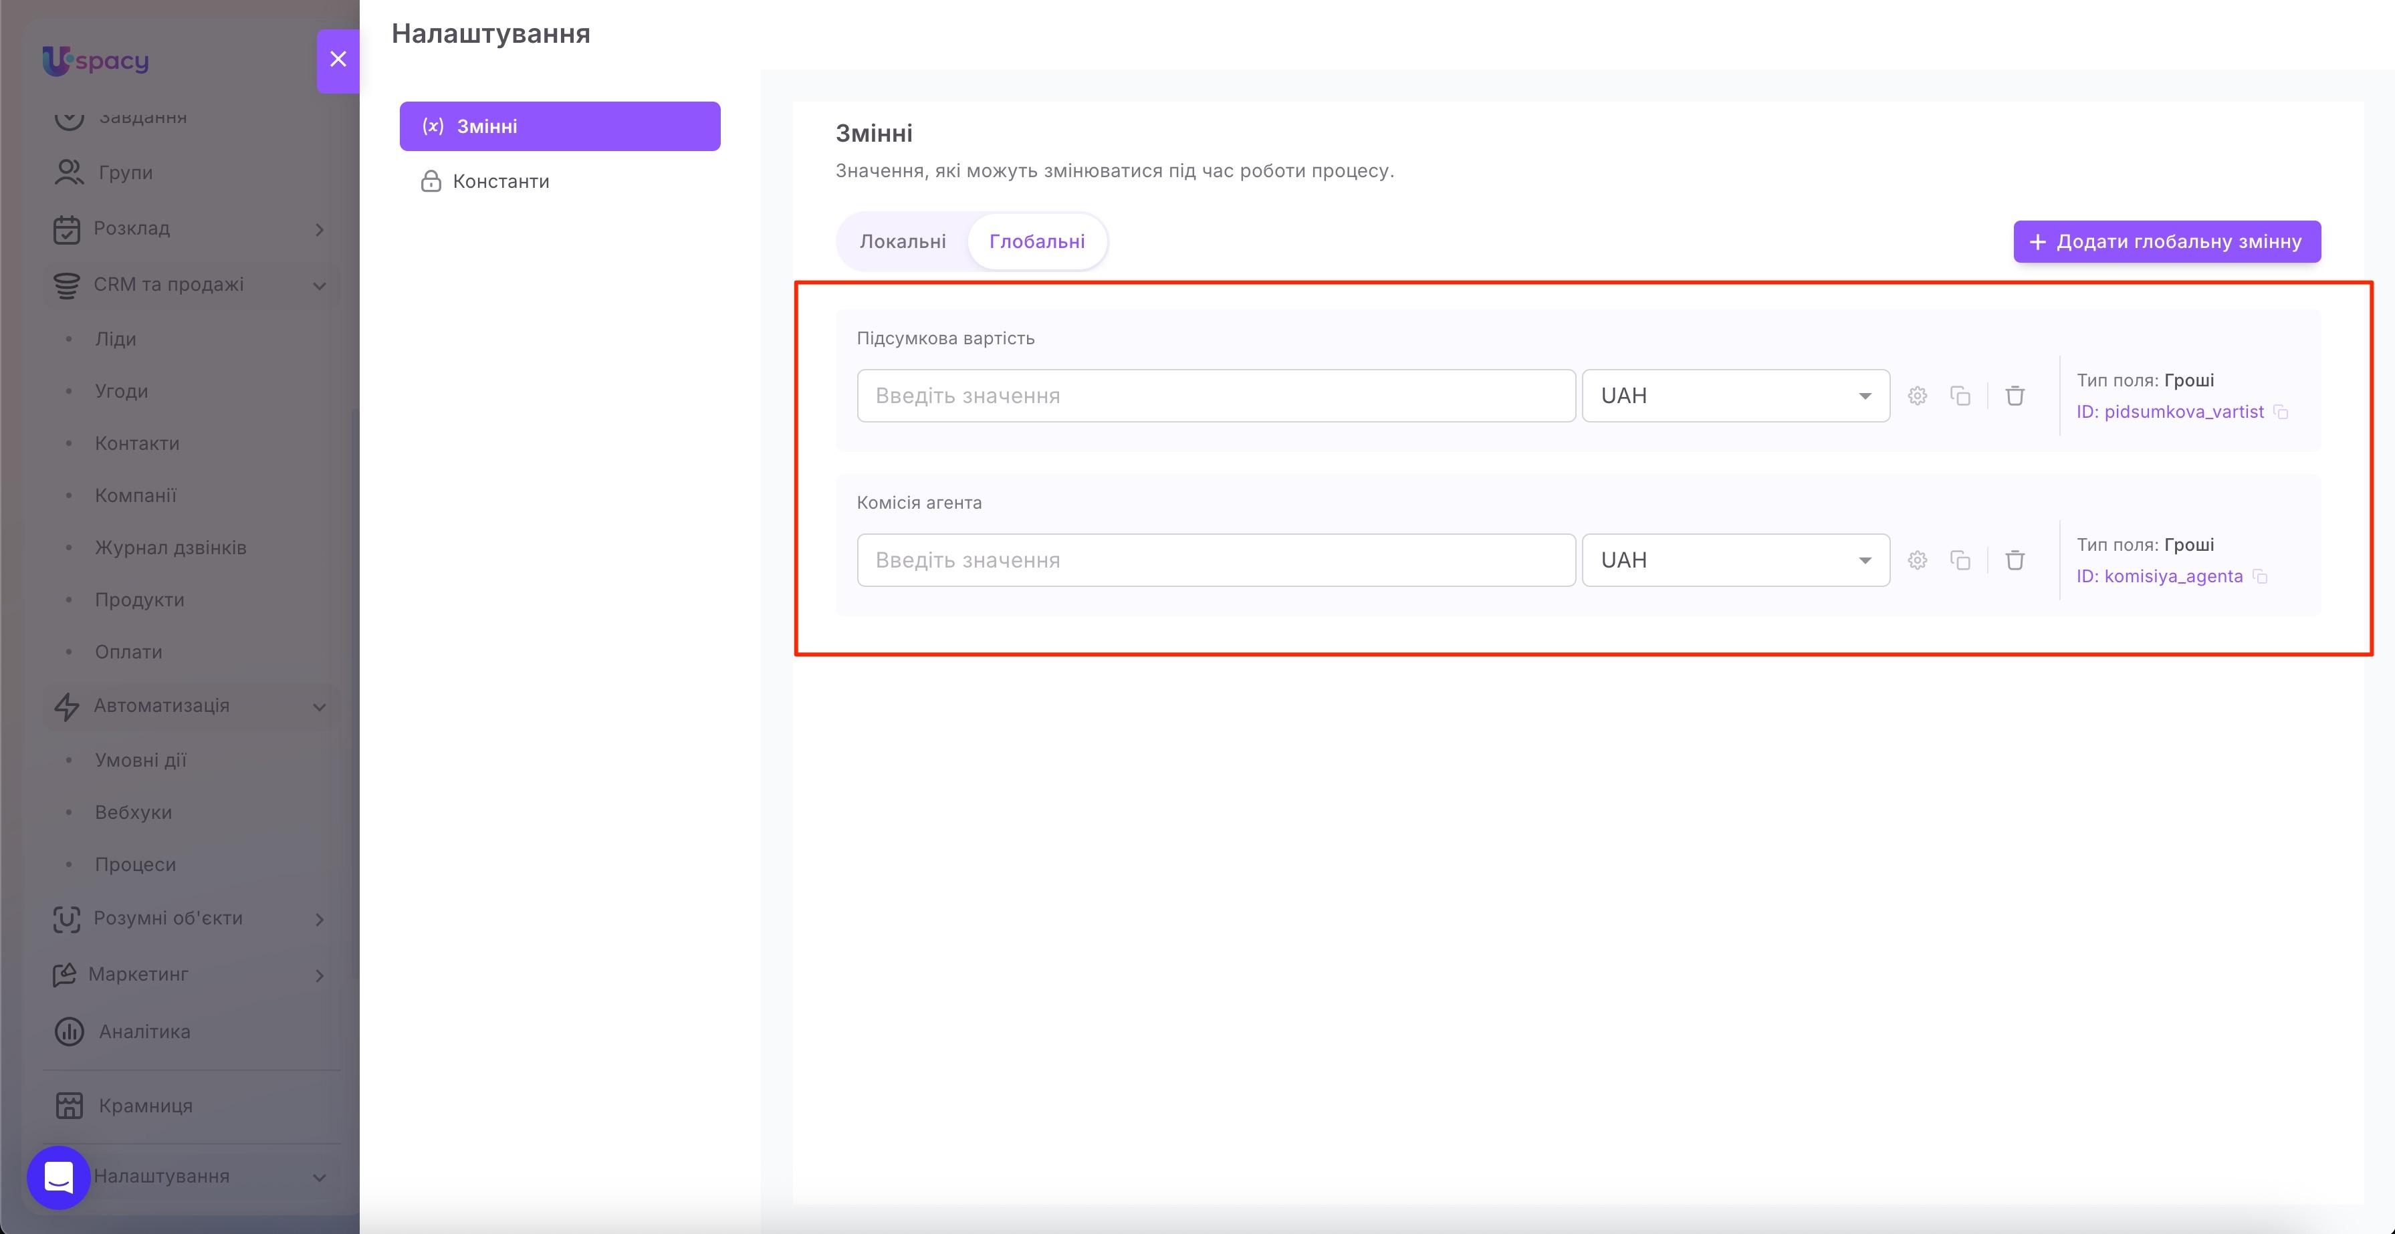Image resolution: width=2395 pixels, height=1234 pixels.
Task: Click the Маркетинг icon
Action: [64, 975]
